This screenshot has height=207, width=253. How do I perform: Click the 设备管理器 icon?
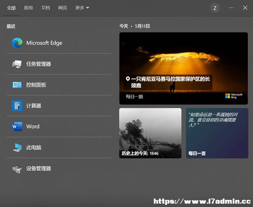coord(17,169)
